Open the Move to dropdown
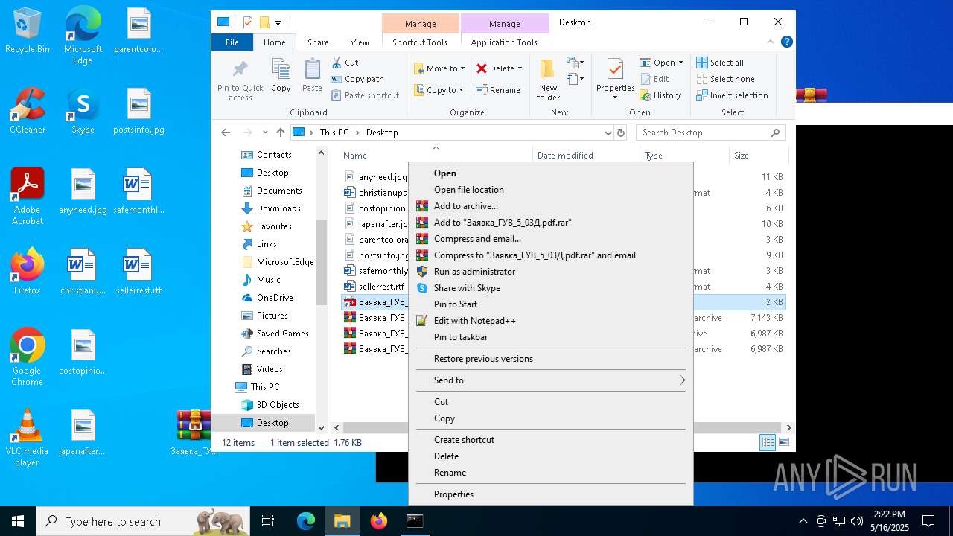 (439, 68)
